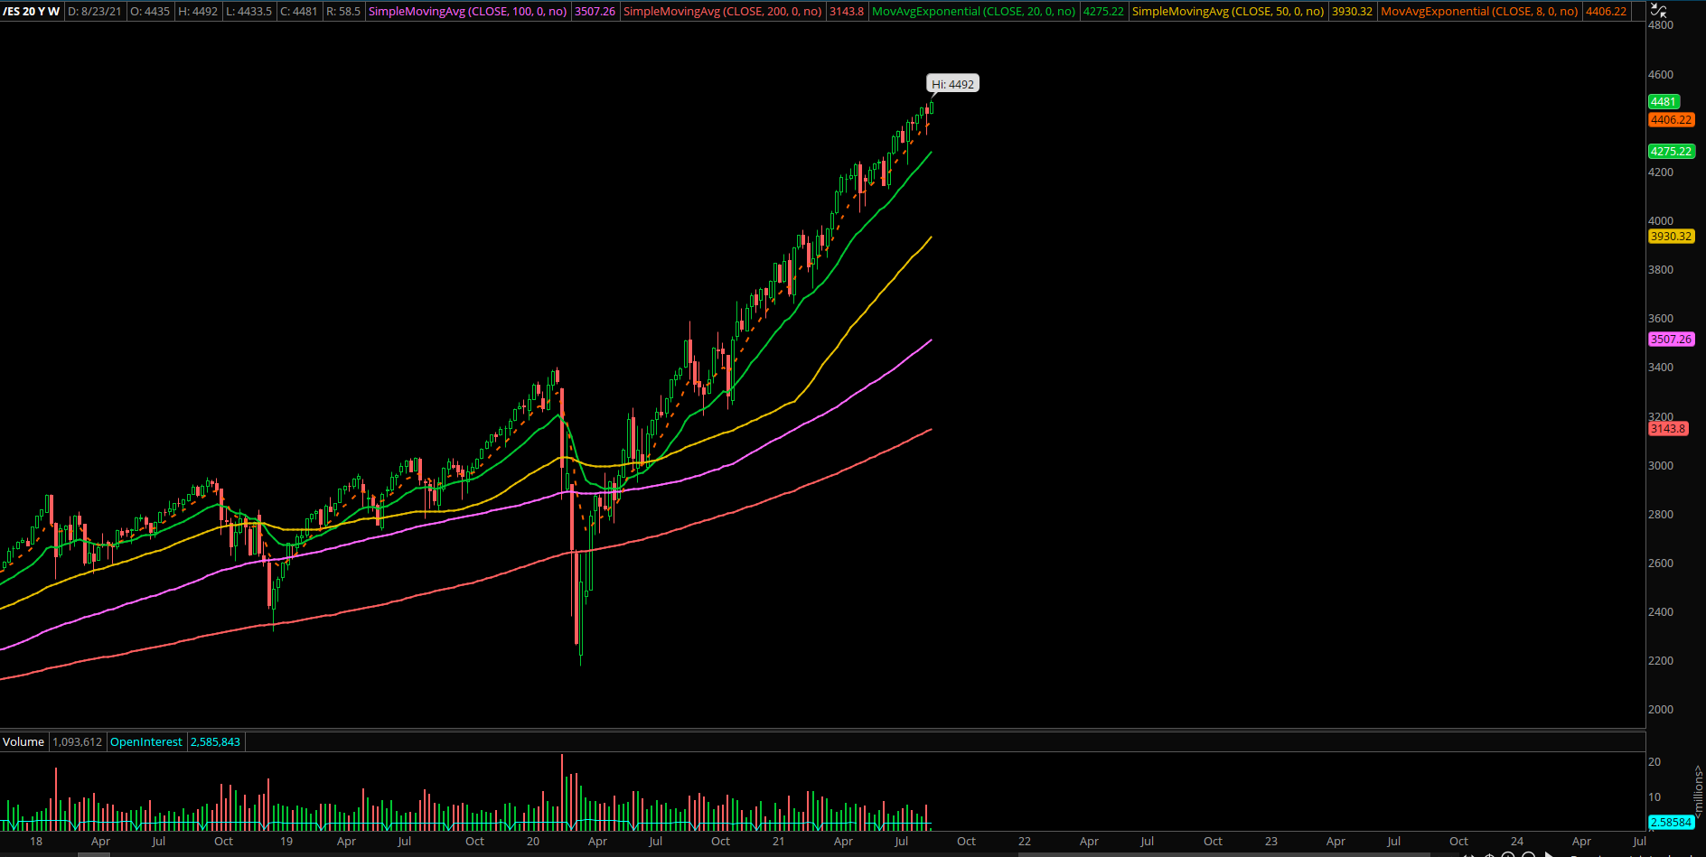The image size is (1706, 857).
Task: Open MovAvgExponential (CLOSE, 8, 0, no) study label
Action: (1479, 12)
